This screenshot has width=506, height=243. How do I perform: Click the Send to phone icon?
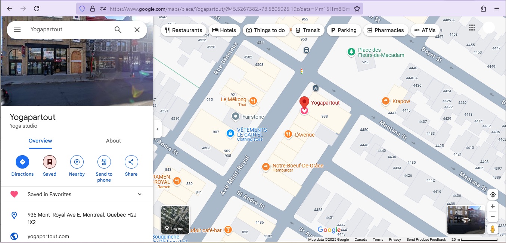pos(104,162)
